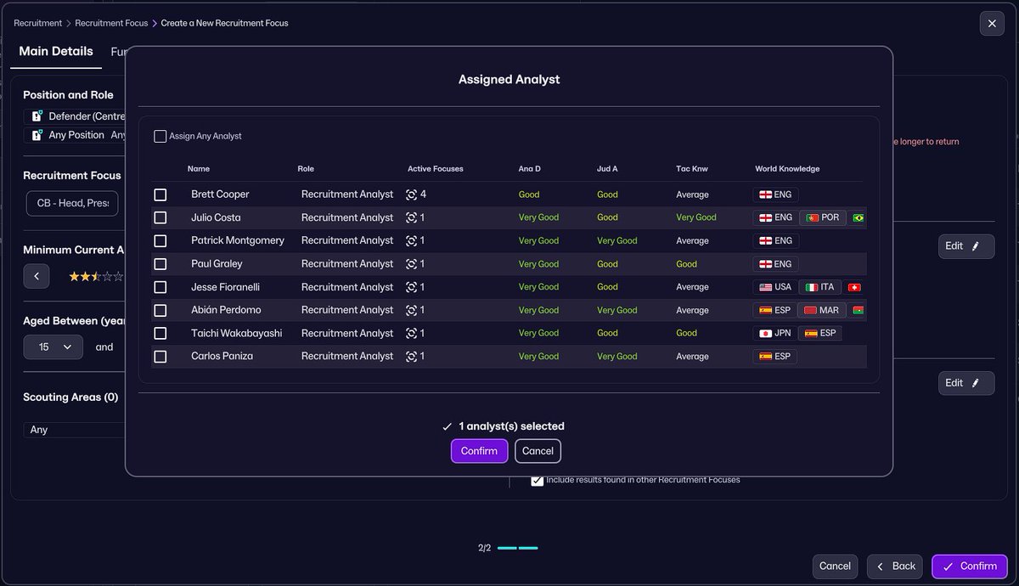Viewport: 1019px width, 586px height.
Task: Open the Main Details tab
Action: pos(56,52)
